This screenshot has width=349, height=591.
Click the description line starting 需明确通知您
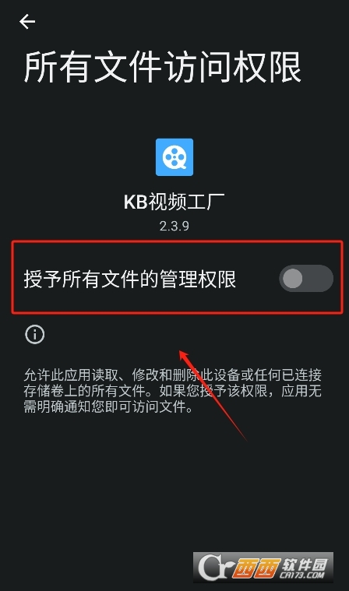pos(108,407)
